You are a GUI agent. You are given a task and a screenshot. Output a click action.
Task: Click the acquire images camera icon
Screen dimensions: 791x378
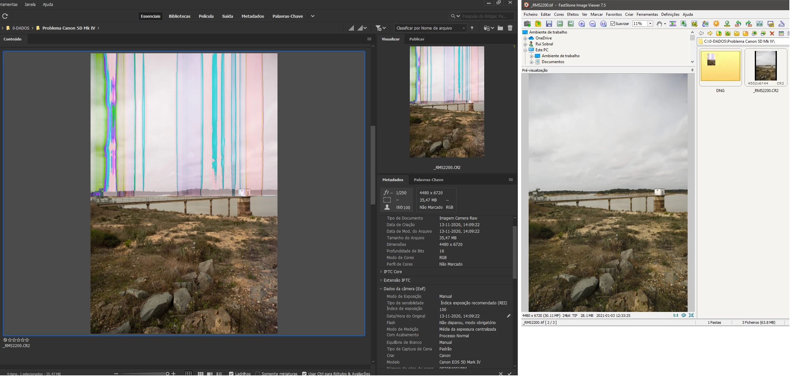click(x=527, y=24)
